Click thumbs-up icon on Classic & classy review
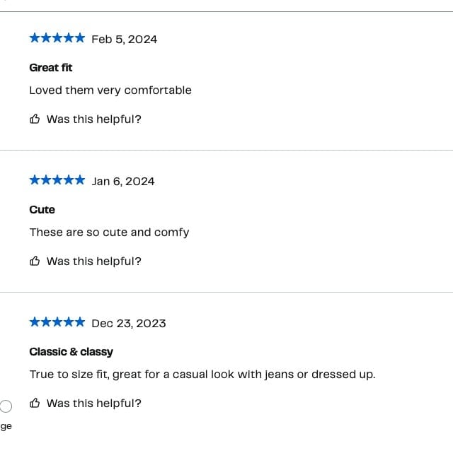 35,403
